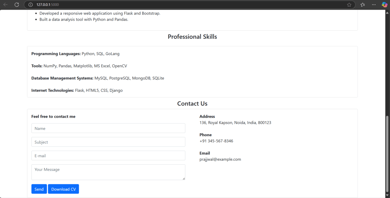Click the browser back arrow icon

(x=5, y=5)
